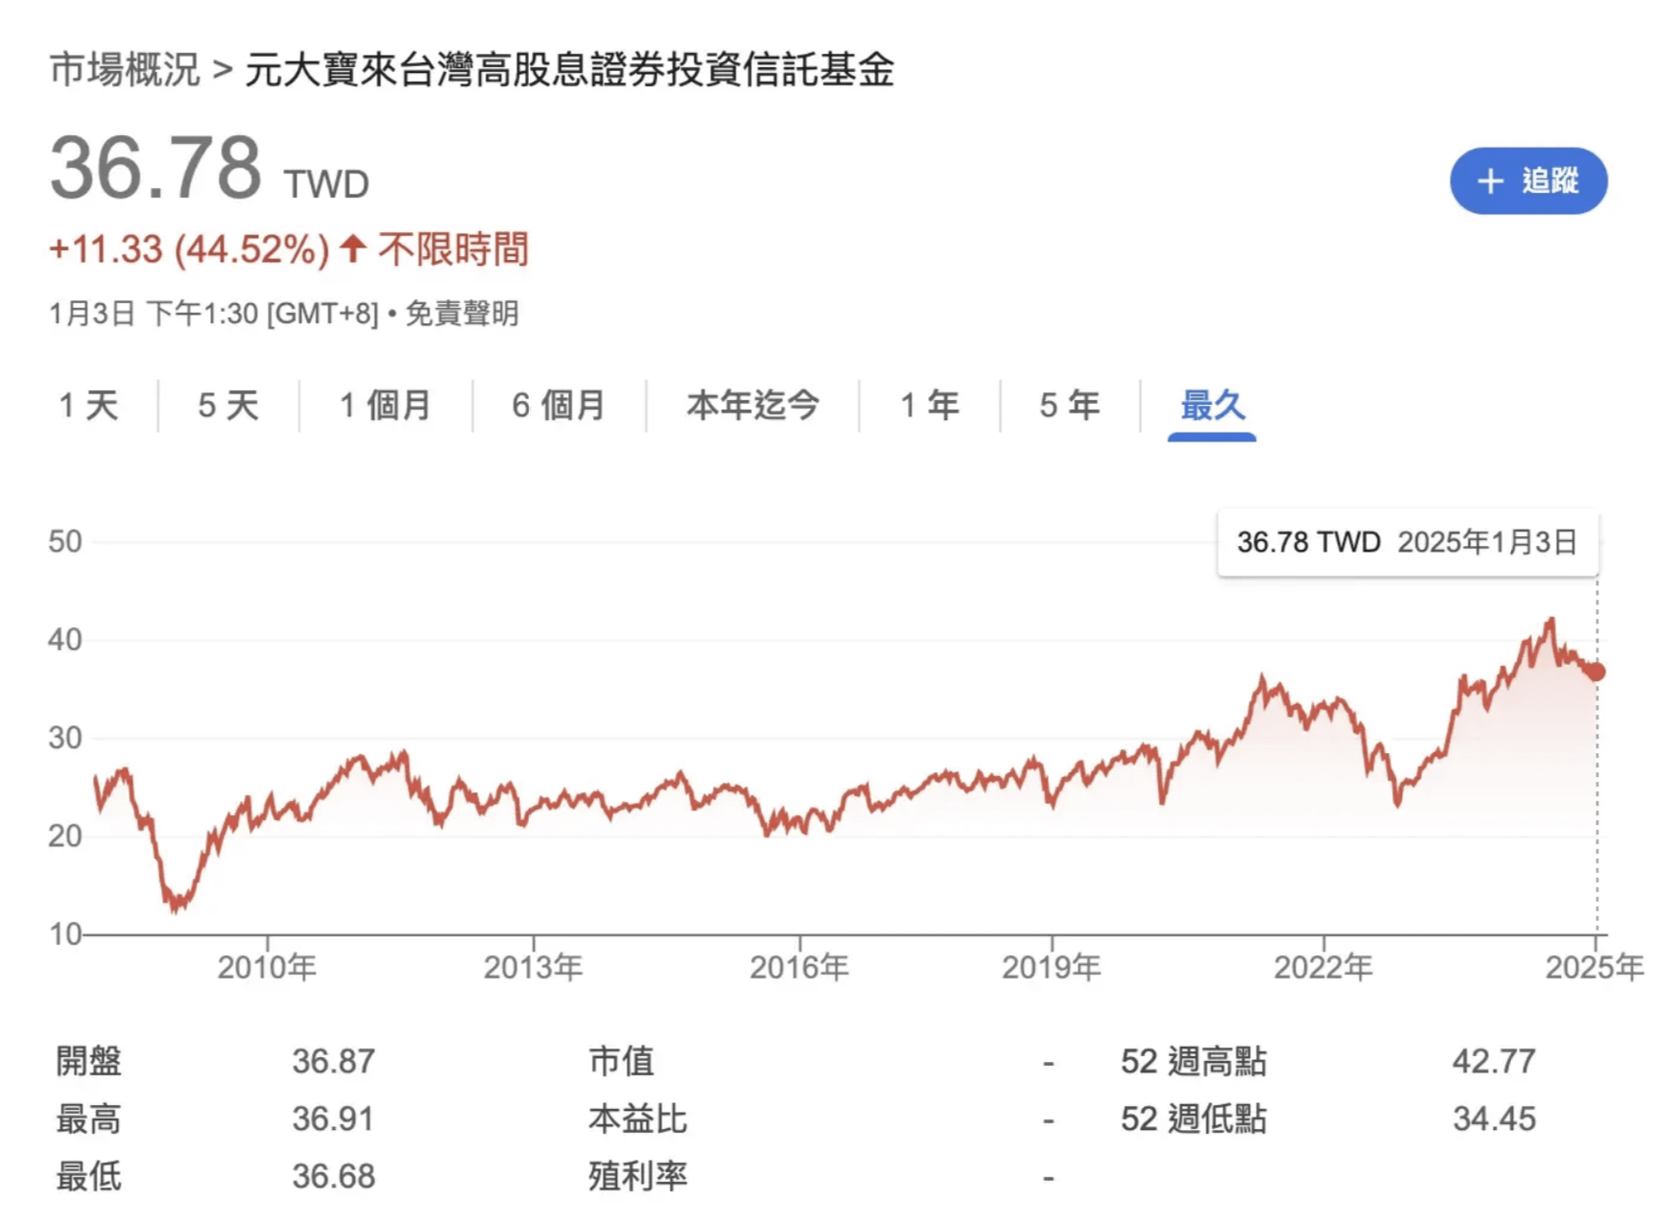Click the red dot marker at the chart's end
Screen dimensions: 1658x1224
tap(1596, 672)
